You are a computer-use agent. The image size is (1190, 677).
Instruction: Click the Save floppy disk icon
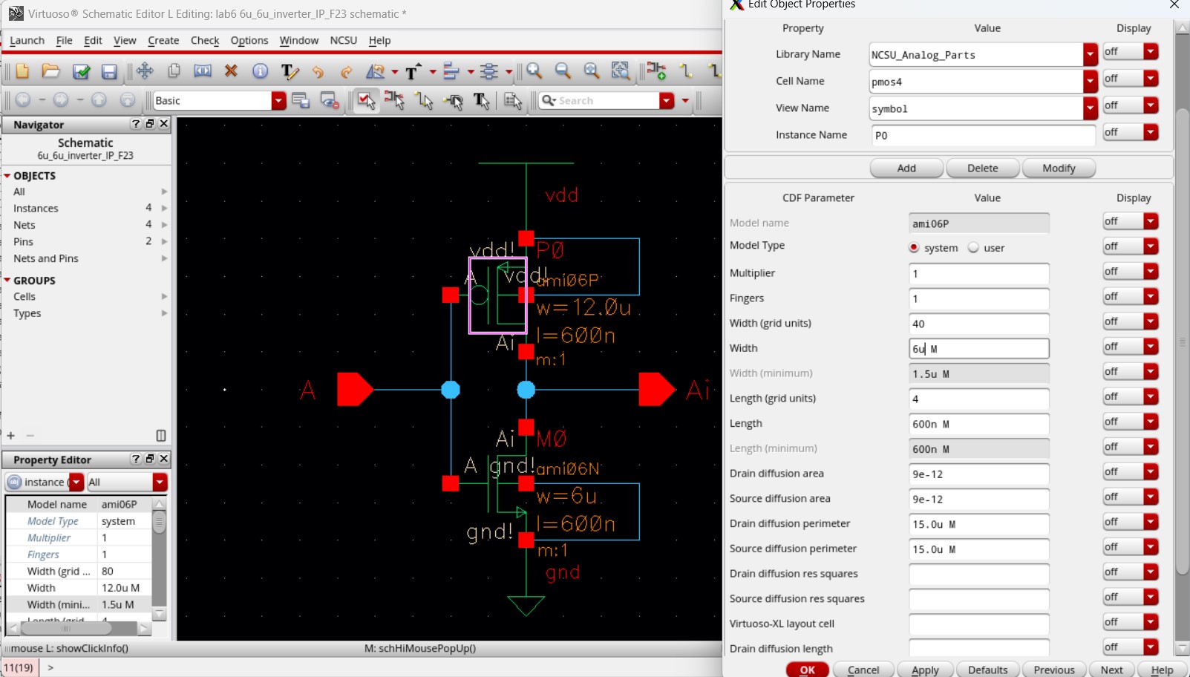click(109, 71)
